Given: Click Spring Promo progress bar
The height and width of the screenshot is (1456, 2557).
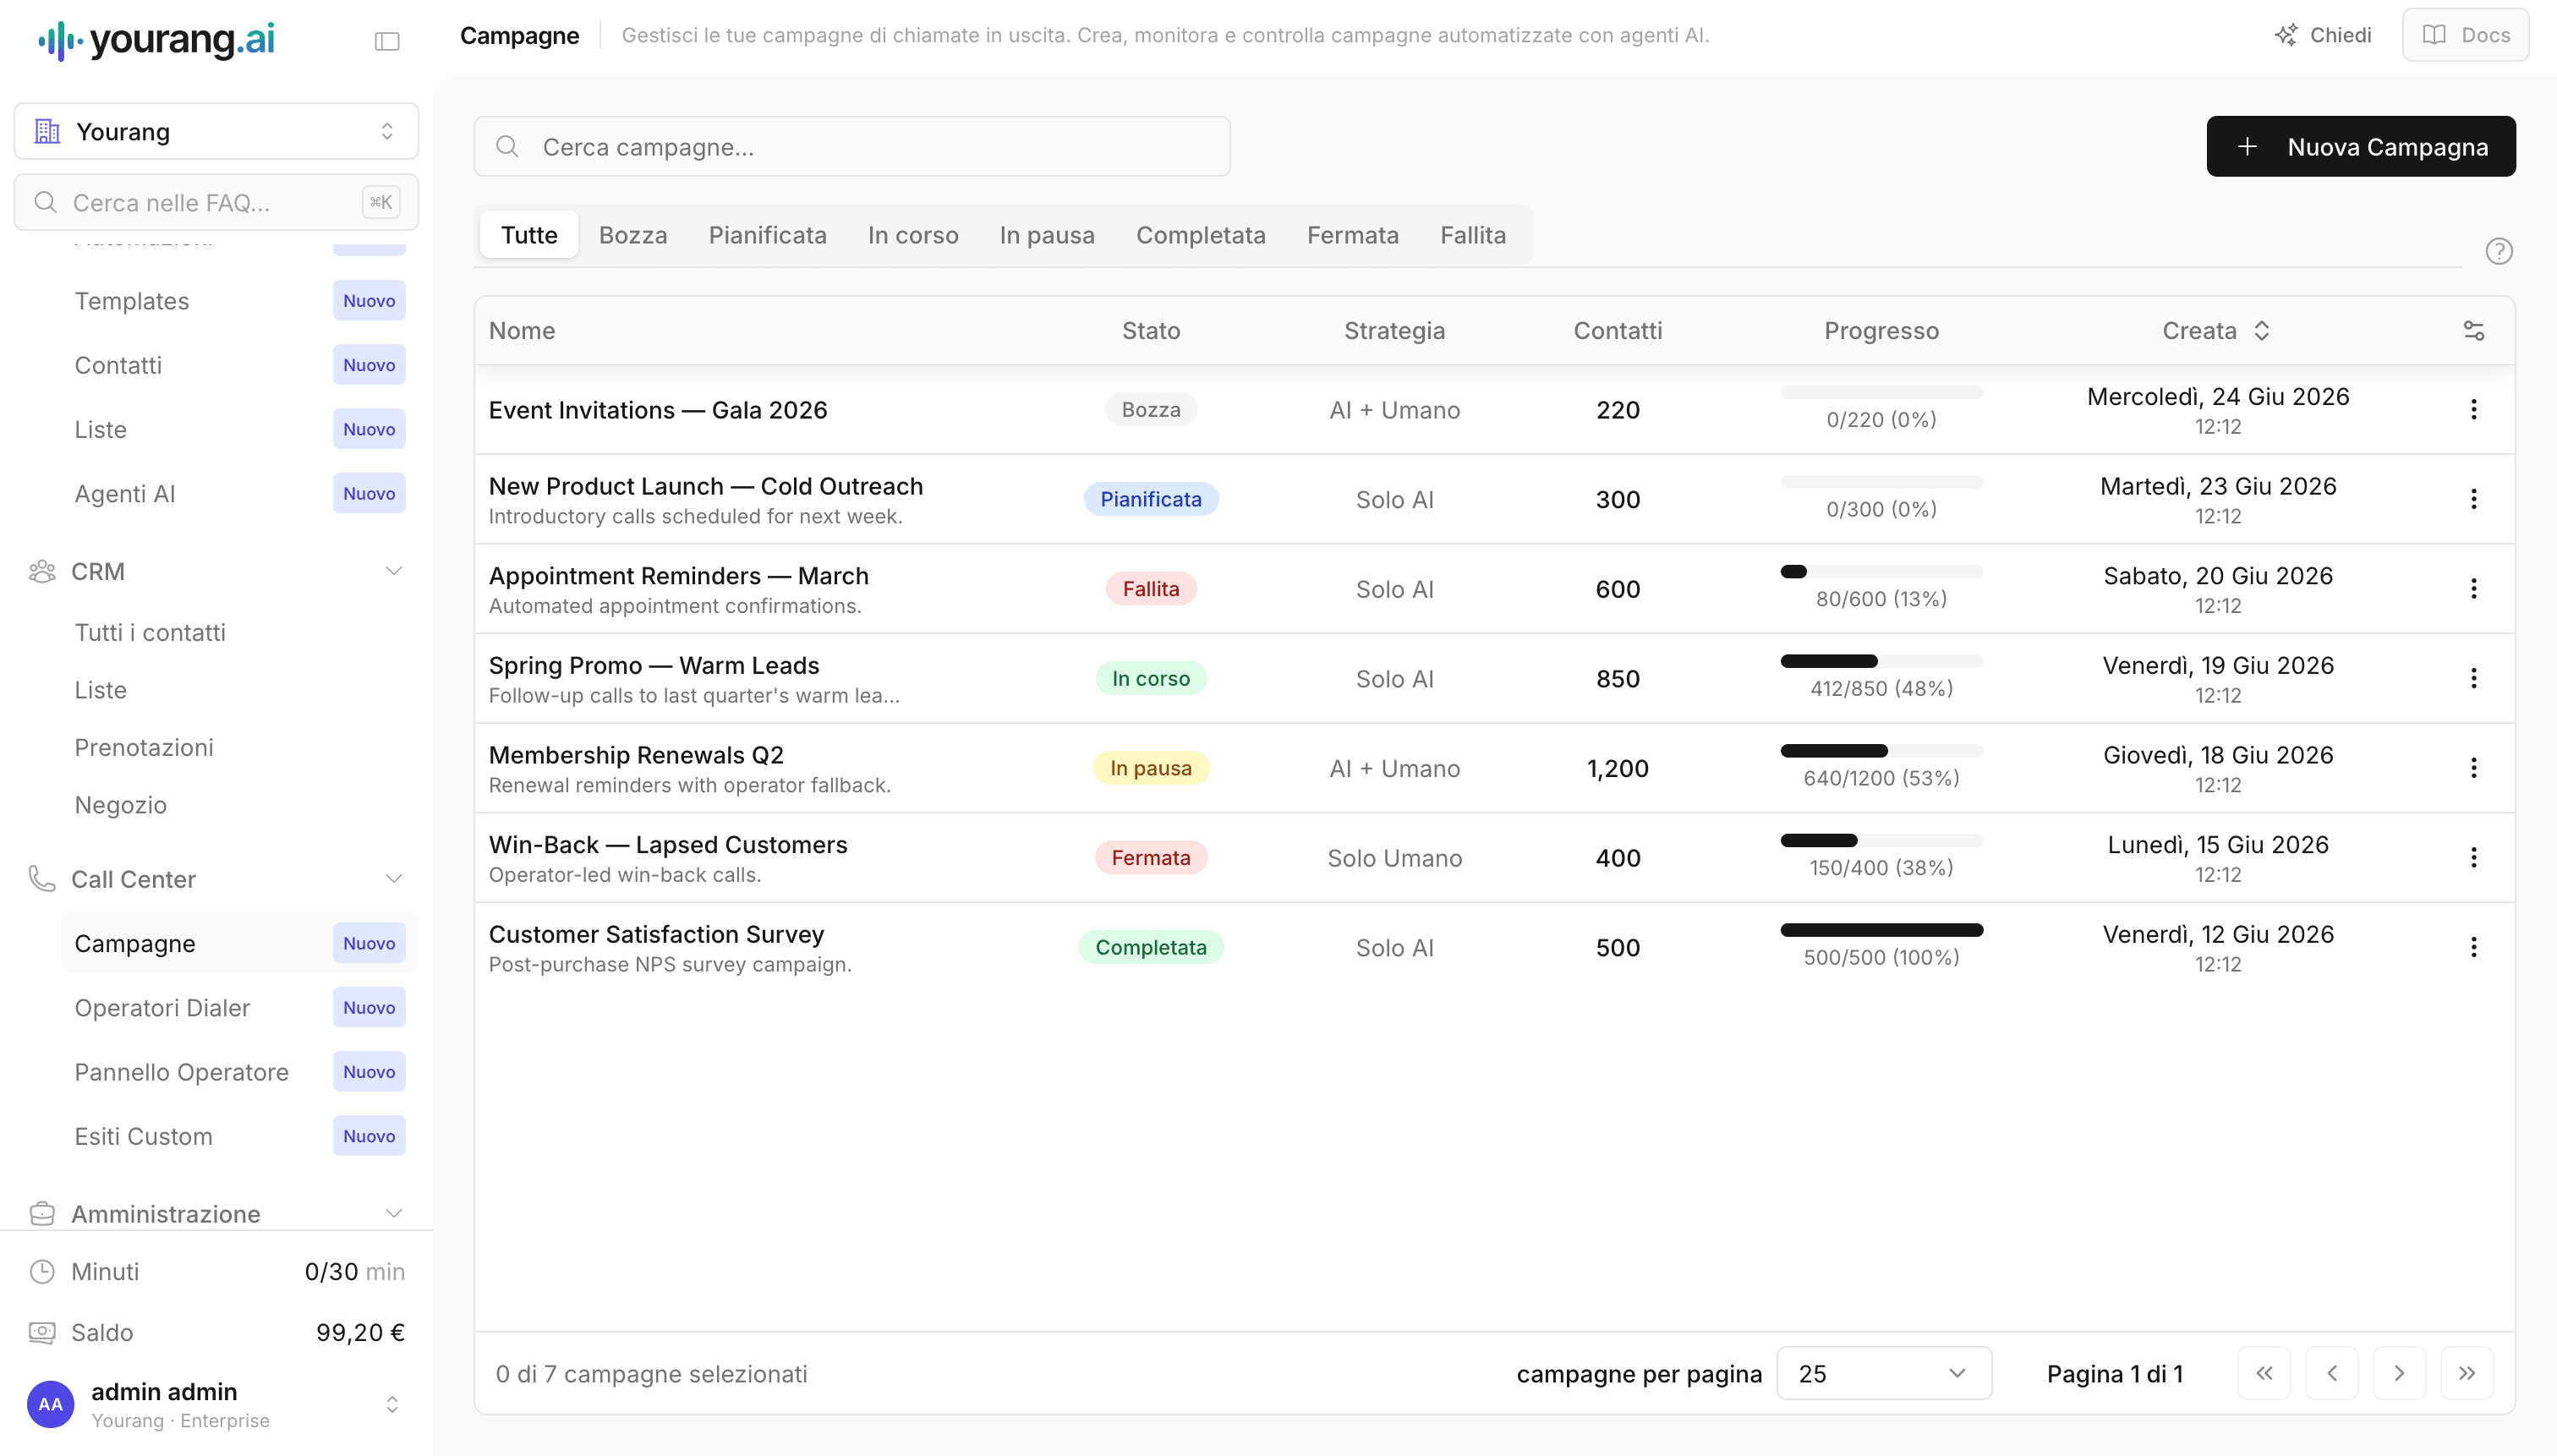Looking at the screenshot, I should coord(1881,661).
